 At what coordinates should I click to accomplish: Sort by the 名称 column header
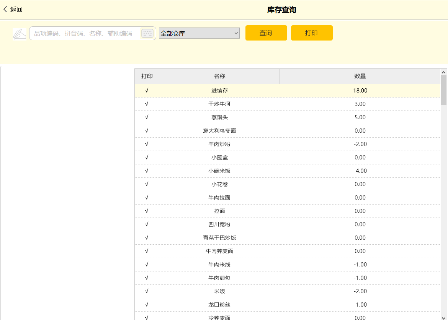point(219,76)
